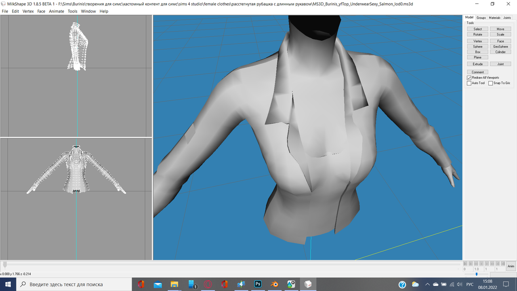
Task: Open the network Wi-Fi tray icon
Action: coord(452,285)
